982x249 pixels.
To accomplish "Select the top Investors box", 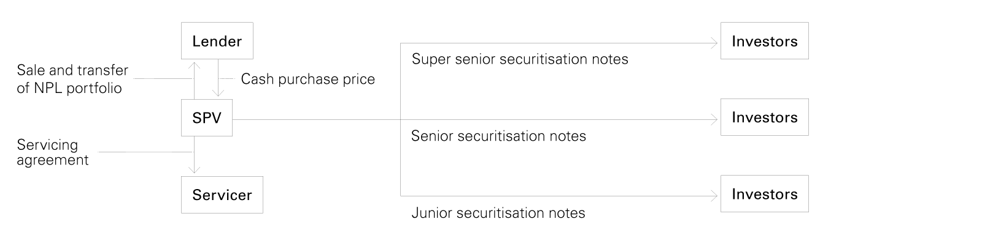I will pyautogui.click(x=764, y=41).
